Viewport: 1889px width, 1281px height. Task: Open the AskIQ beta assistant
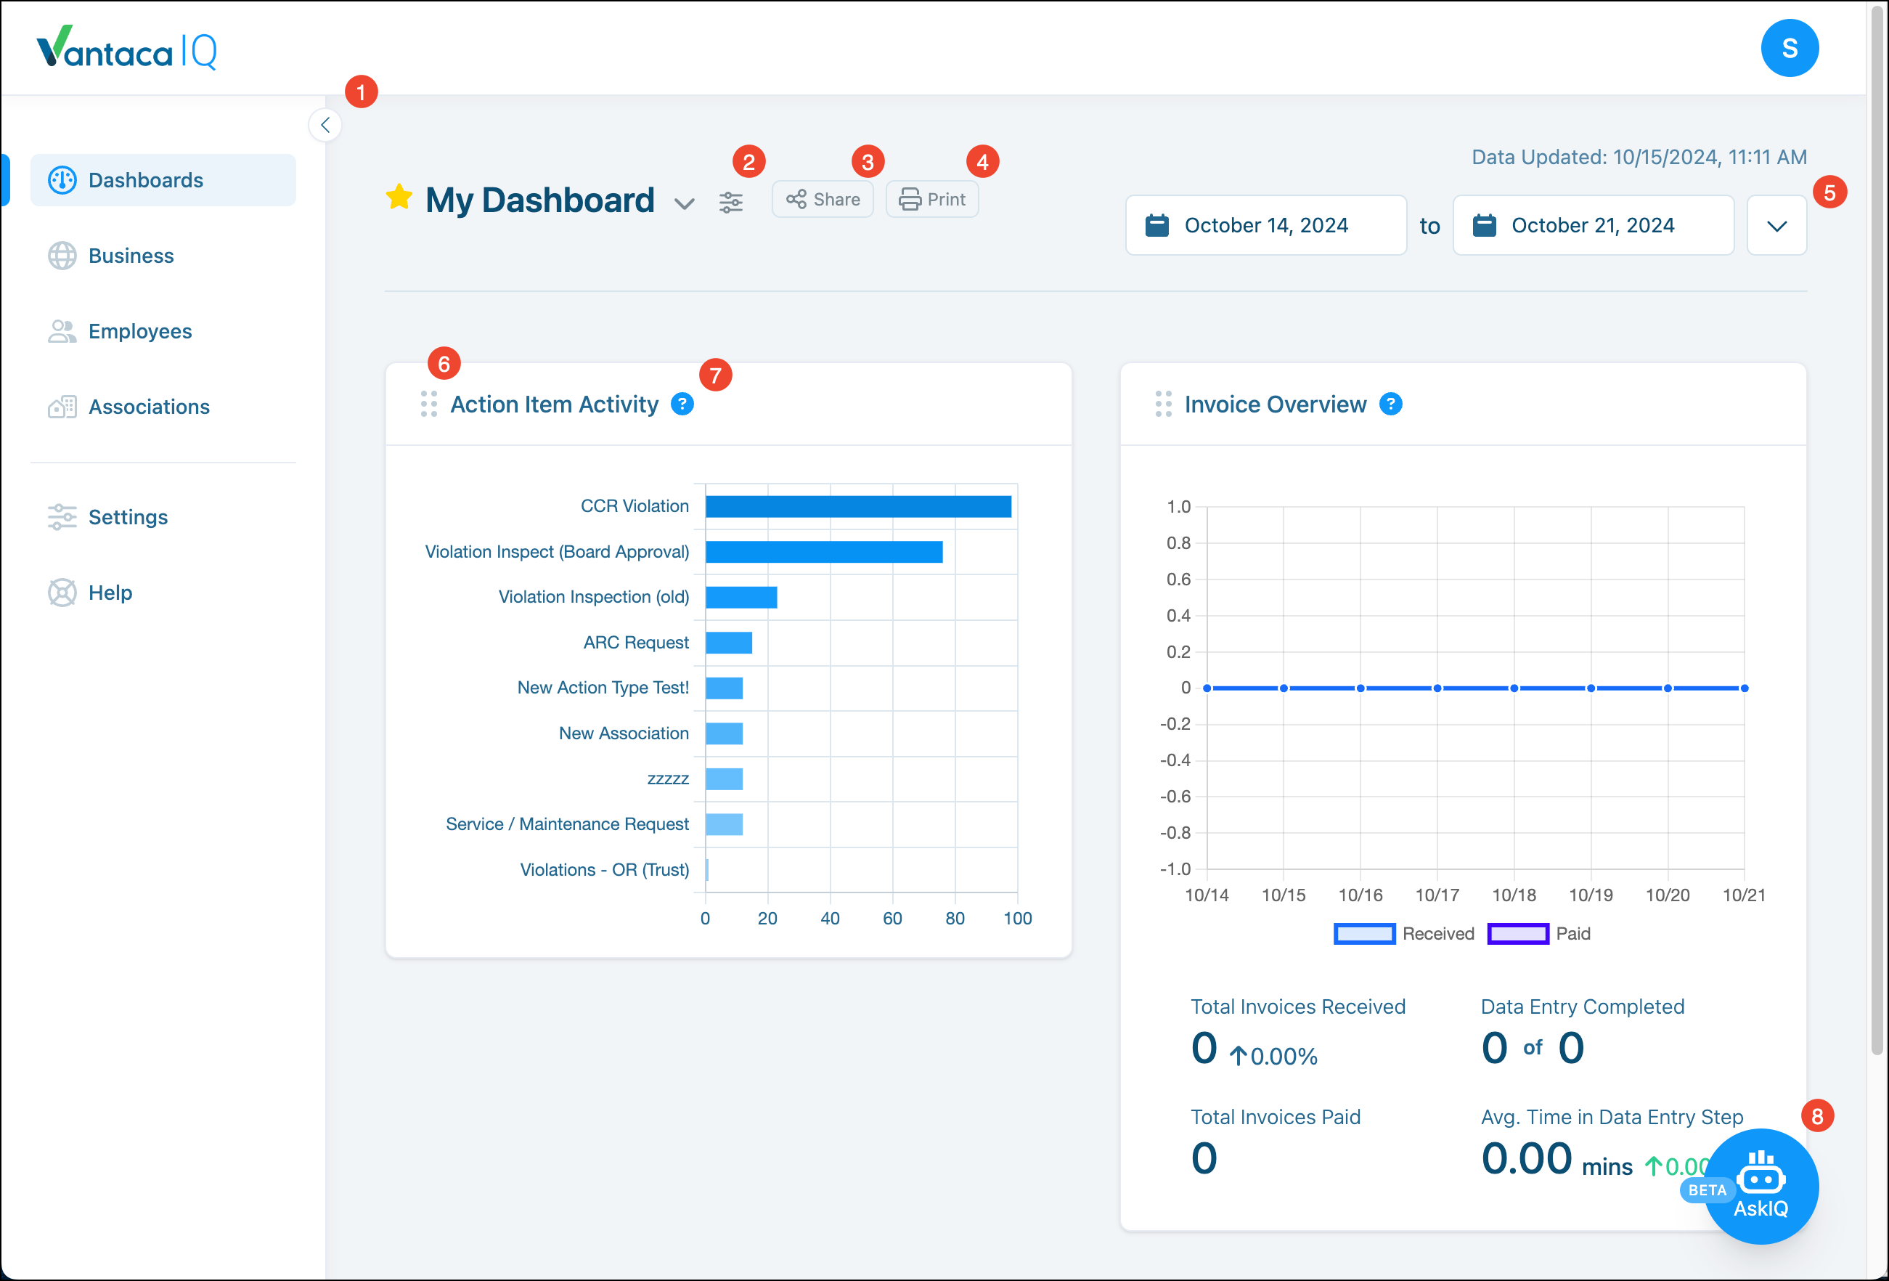coord(1762,1187)
